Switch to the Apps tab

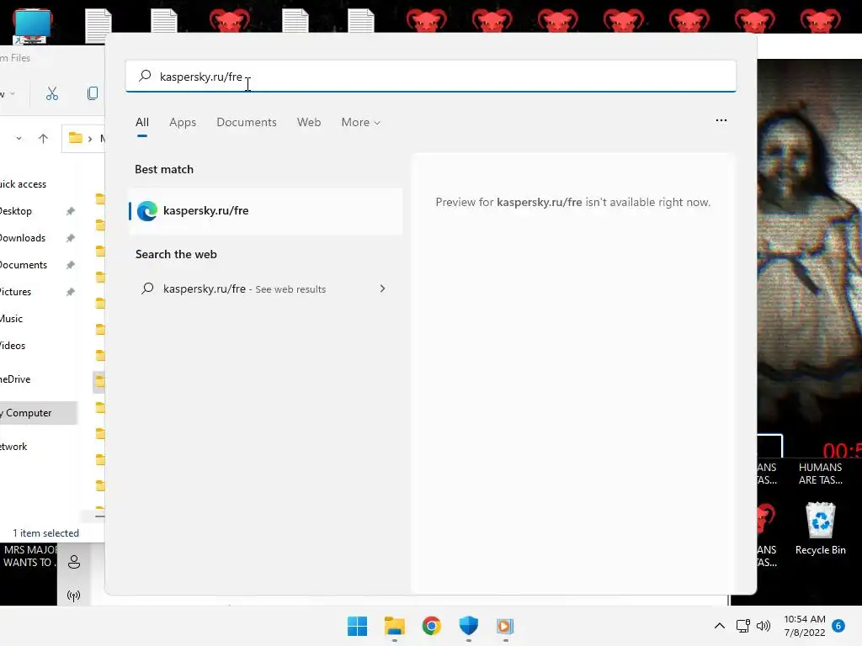click(183, 123)
